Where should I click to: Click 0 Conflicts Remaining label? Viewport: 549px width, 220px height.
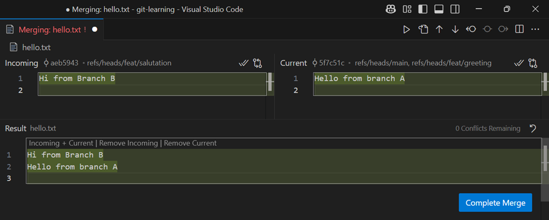click(x=488, y=128)
